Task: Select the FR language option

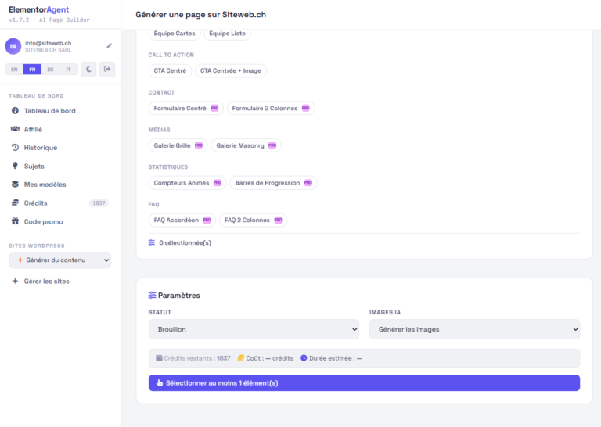Action: pyautogui.click(x=32, y=70)
